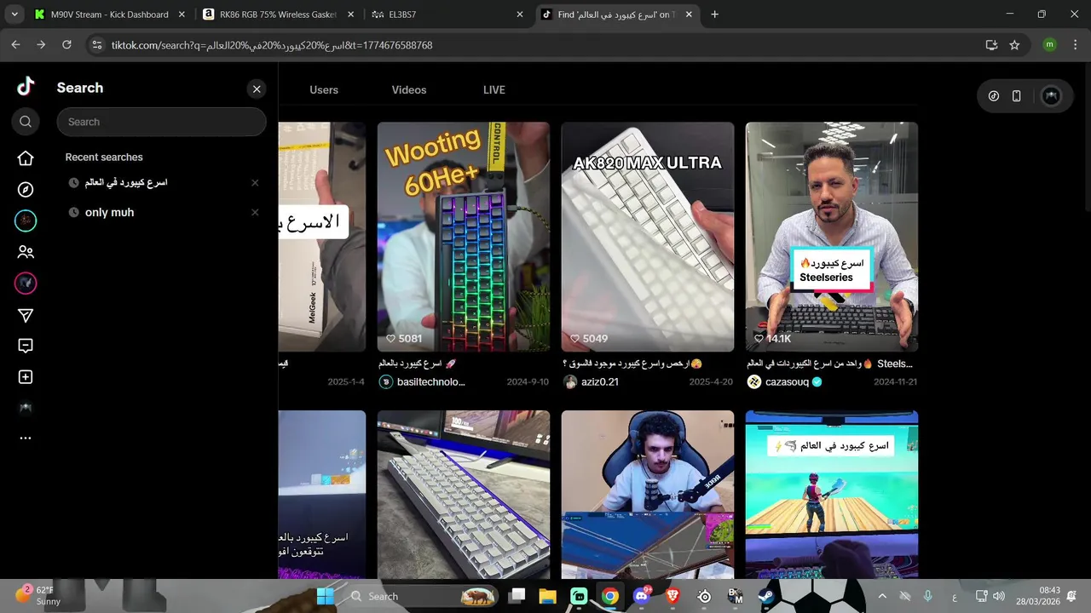
Task: Switch to M90V Stream Kick Dashboard tab
Action: pyautogui.click(x=108, y=14)
